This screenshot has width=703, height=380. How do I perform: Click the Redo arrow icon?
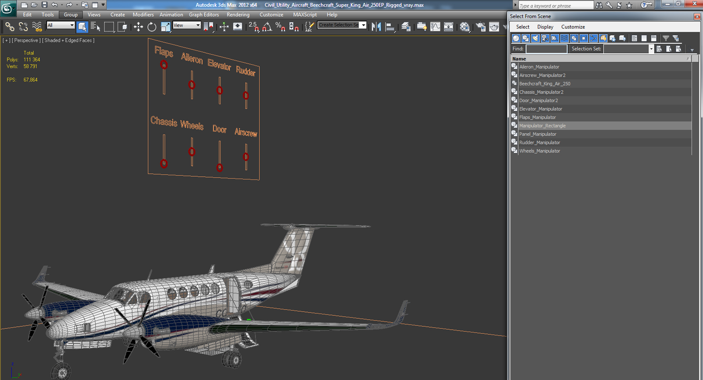pos(69,5)
